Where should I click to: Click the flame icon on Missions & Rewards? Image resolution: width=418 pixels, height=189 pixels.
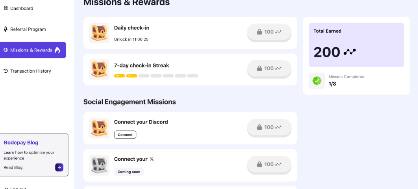pyautogui.click(x=57, y=50)
